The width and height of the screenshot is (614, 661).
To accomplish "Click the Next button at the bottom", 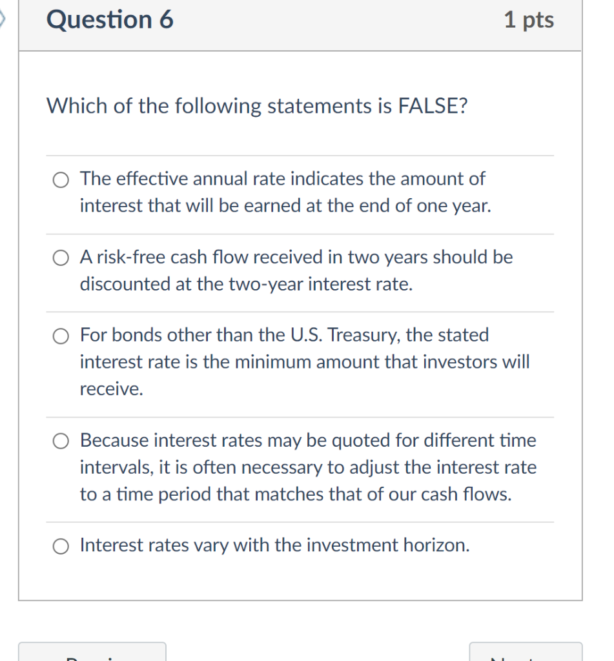I will [x=525, y=653].
